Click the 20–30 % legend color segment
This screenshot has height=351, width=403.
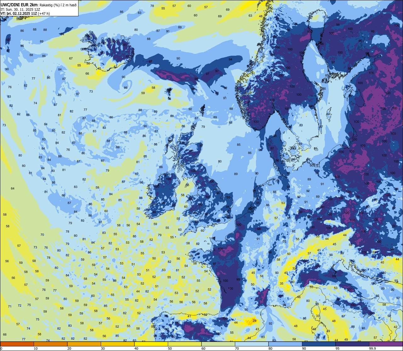(84, 344)
